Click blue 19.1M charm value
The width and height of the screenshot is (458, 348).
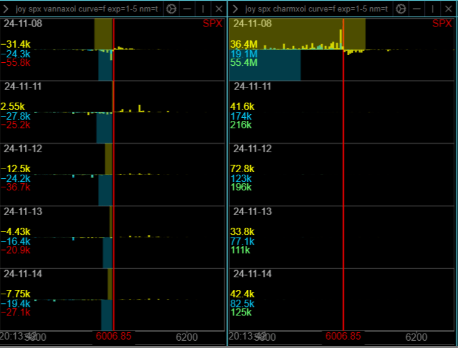coord(244,54)
